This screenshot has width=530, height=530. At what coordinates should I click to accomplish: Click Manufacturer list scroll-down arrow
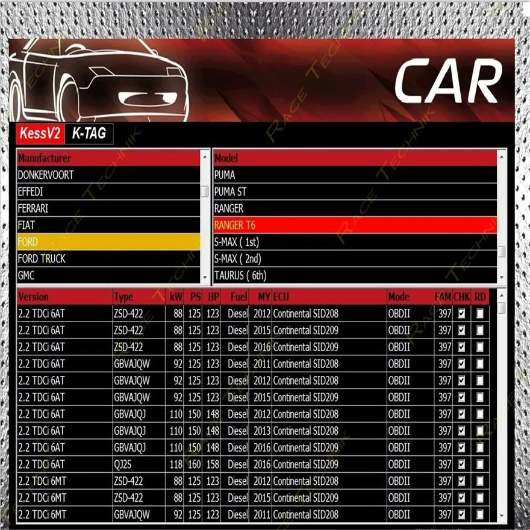tap(205, 278)
